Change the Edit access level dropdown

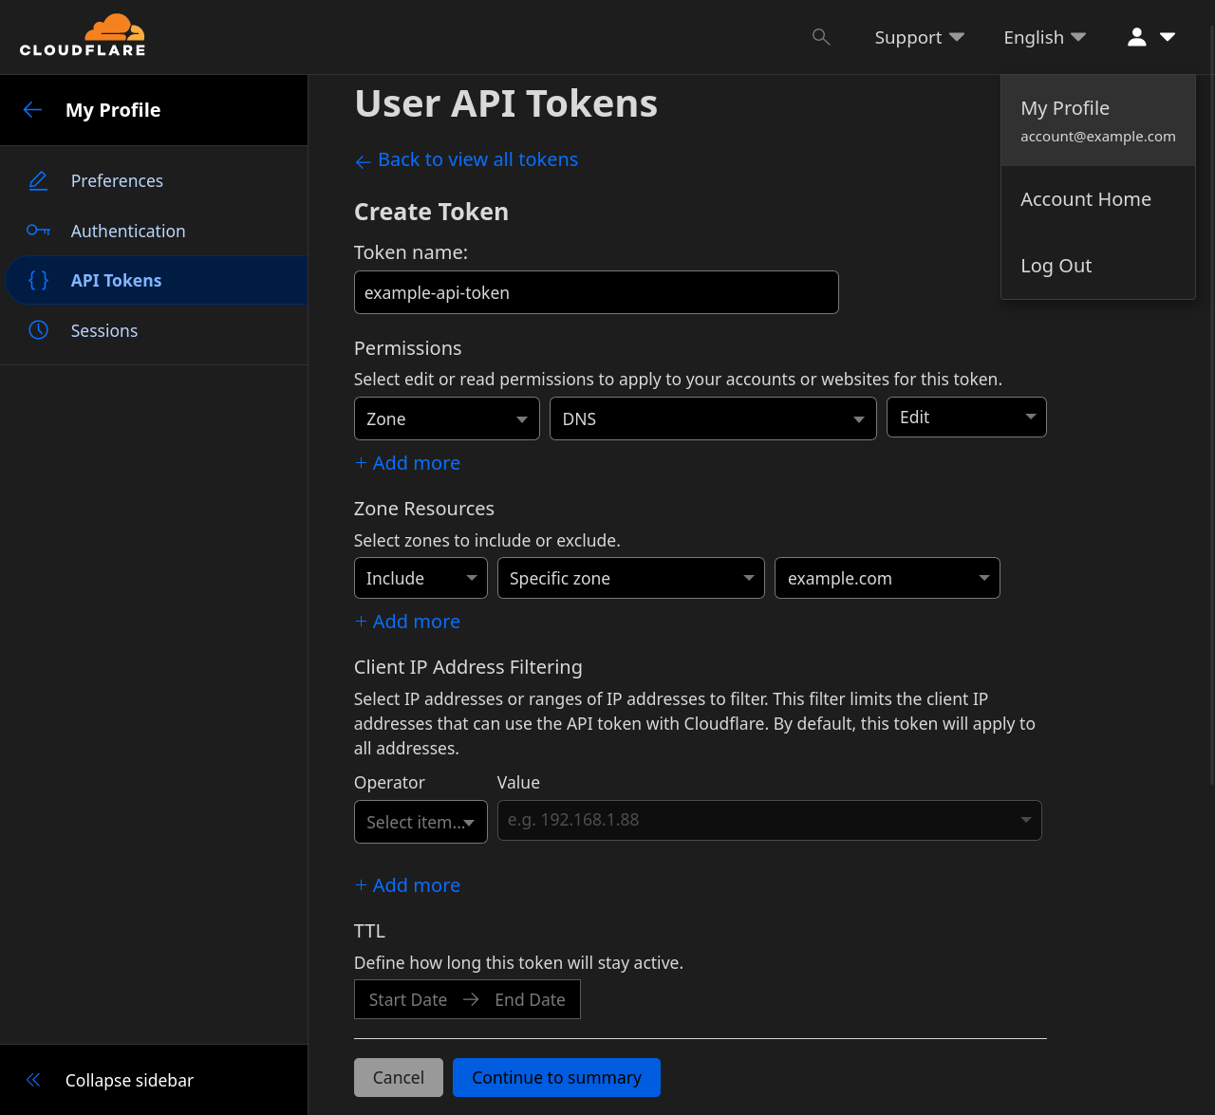[965, 417]
